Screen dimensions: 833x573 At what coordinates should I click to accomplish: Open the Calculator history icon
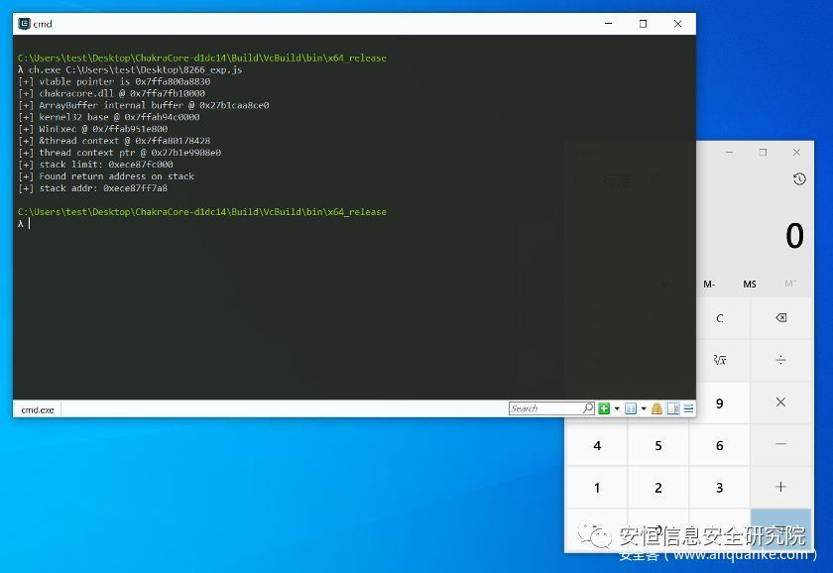(x=799, y=179)
